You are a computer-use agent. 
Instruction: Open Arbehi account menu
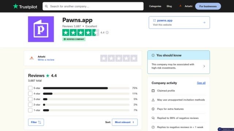click(x=189, y=6)
